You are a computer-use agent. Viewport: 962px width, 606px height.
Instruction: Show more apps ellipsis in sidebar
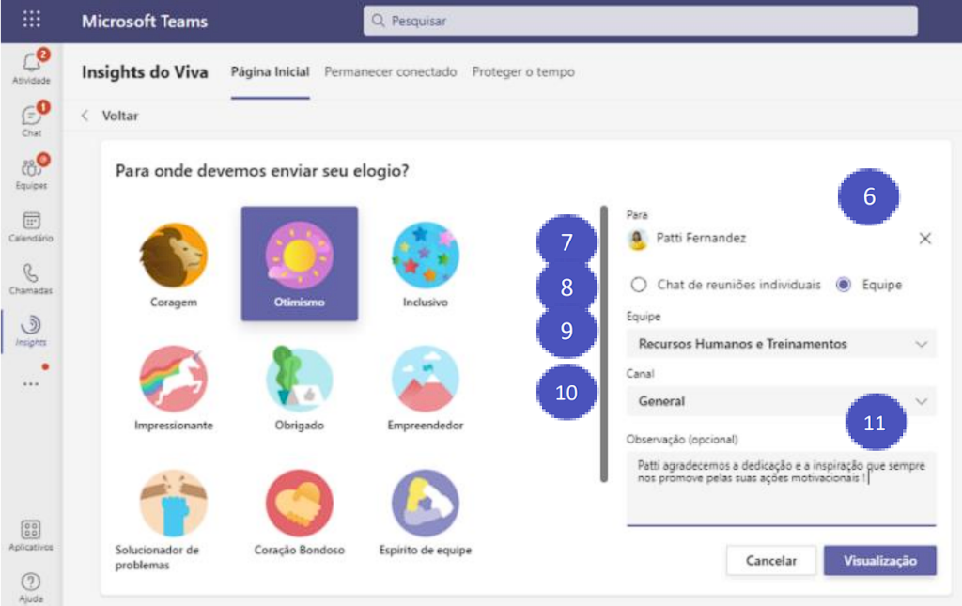(31, 384)
